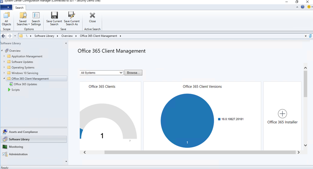Click Save Current Search
The height and width of the screenshot is (169, 313).
[x=54, y=19]
